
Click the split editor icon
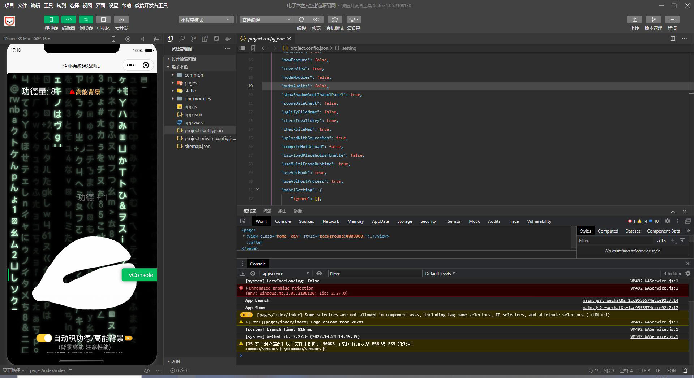coord(673,39)
